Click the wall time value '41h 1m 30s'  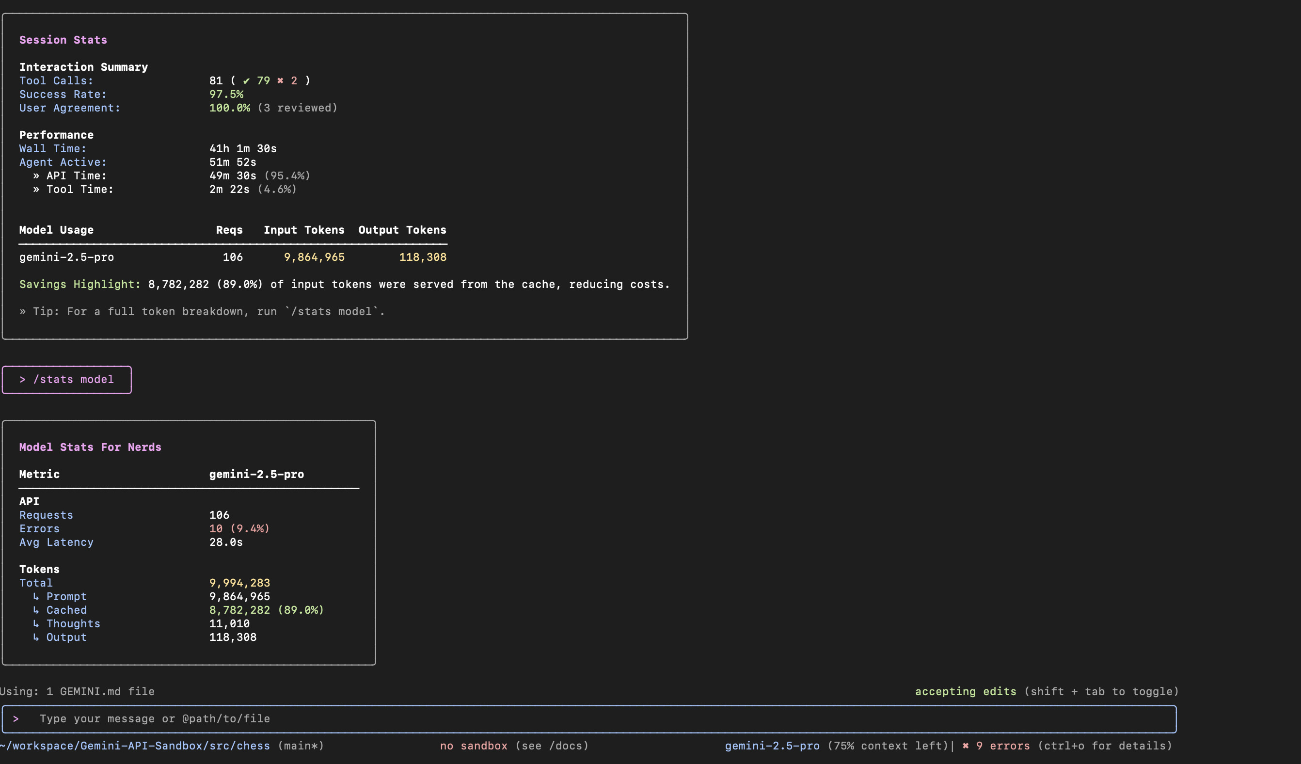pos(243,149)
